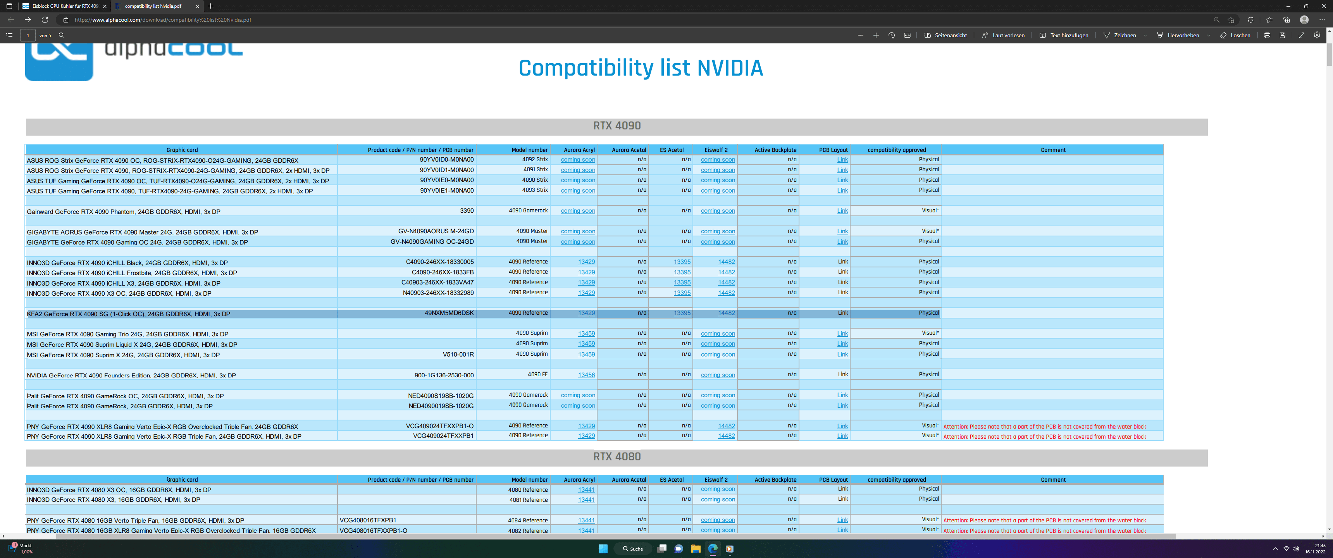Open the PDF table of contents

tap(9, 35)
